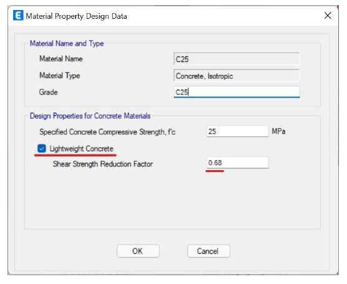Click the Material Type field Concrete, Isotropic

tap(237, 76)
